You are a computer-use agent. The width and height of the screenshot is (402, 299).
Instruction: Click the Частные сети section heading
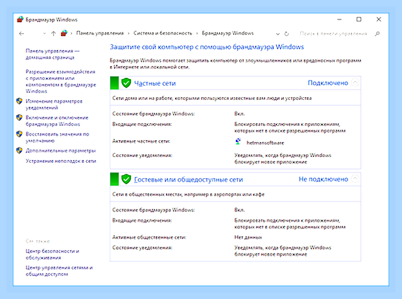(x=155, y=83)
